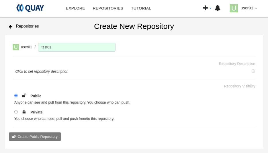Open the Explore menu item

(x=75, y=8)
